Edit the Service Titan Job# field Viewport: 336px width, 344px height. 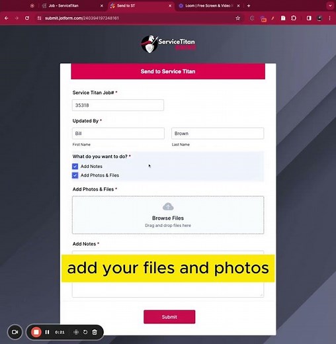pos(118,105)
